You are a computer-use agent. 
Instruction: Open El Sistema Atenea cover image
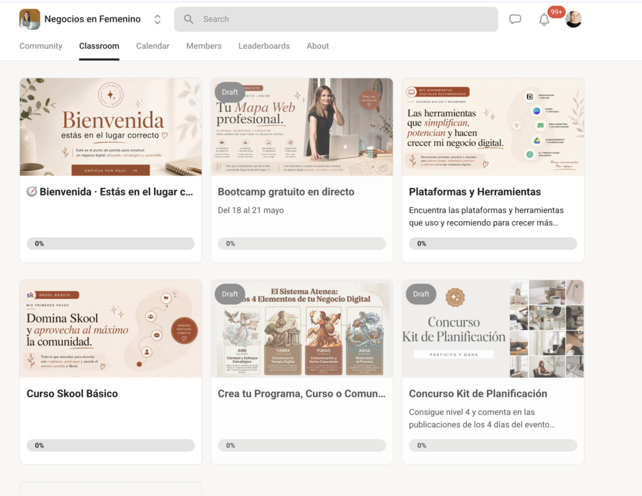pyautogui.click(x=302, y=329)
